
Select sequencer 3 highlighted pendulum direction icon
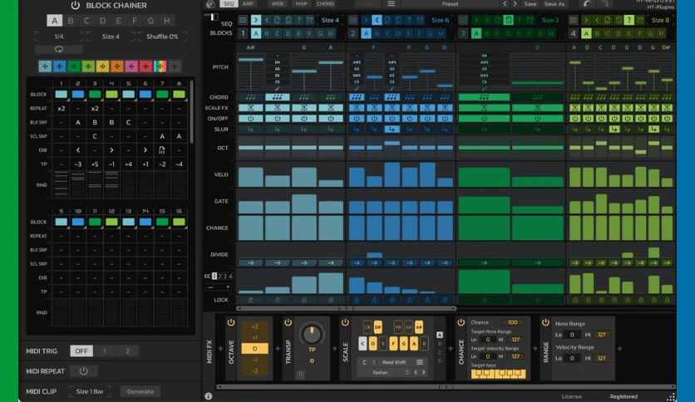(x=509, y=20)
